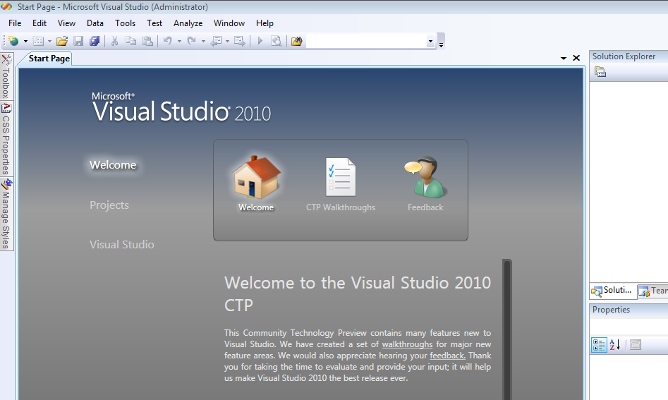Switch to the Team Explorer bottom tab
Screen dimensions: 668x400
(x=652, y=291)
